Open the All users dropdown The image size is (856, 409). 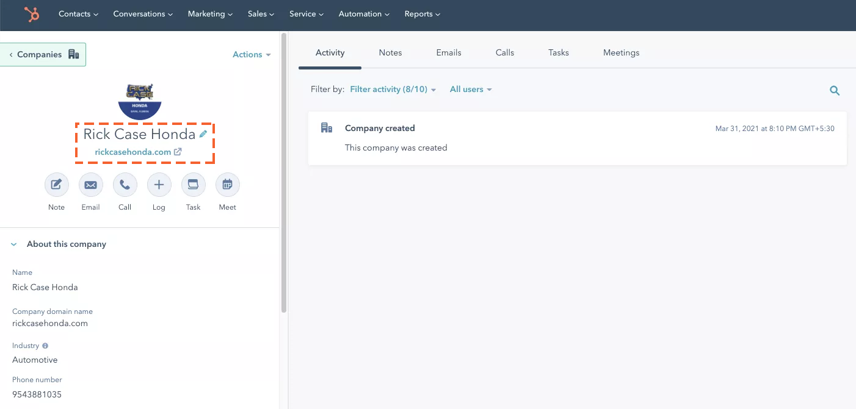471,89
